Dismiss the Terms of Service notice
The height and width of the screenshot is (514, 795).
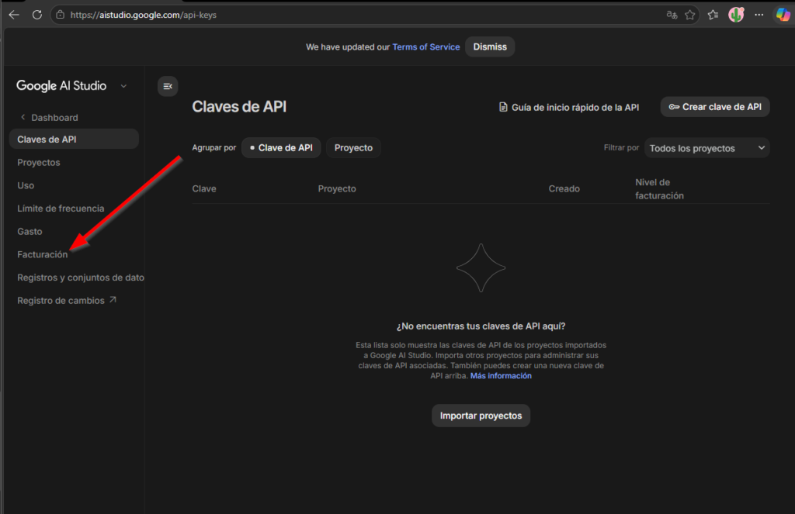(490, 47)
